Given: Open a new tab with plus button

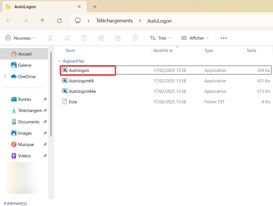Looking at the screenshot, I should pos(95,7).
